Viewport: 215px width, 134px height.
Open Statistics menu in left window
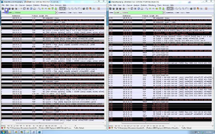(36, 5)
